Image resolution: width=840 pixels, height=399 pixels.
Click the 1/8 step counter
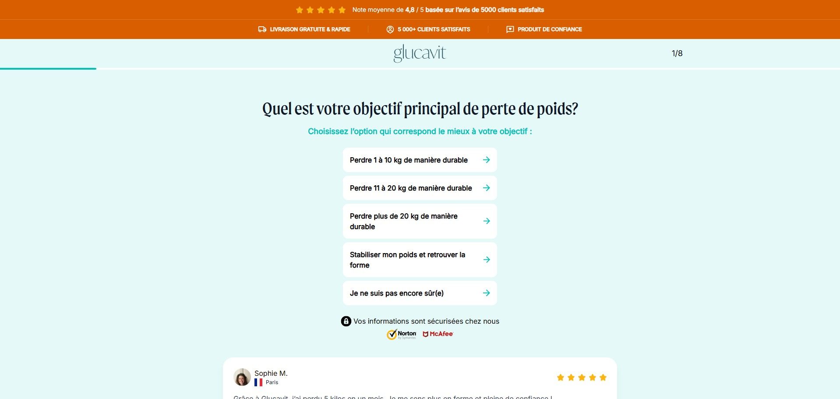[x=677, y=53]
